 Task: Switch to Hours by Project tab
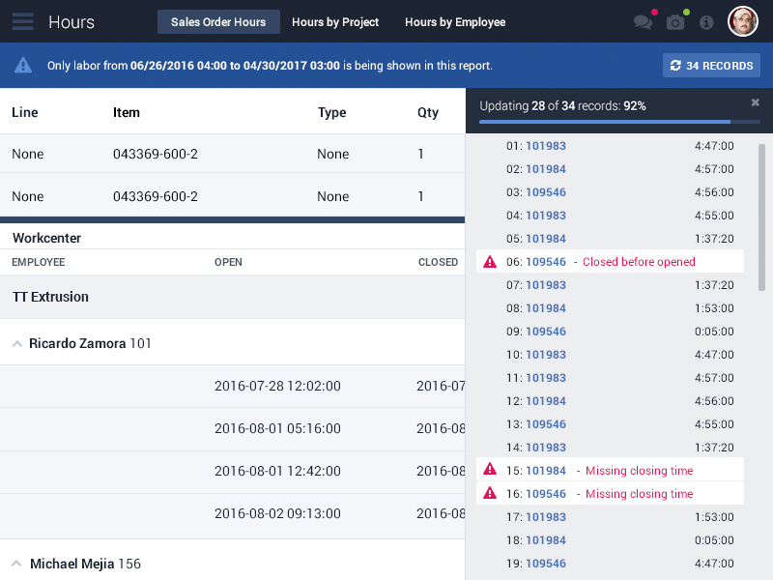coord(335,22)
